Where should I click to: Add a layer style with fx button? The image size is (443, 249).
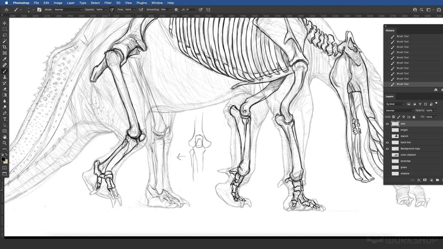point(419,180)
